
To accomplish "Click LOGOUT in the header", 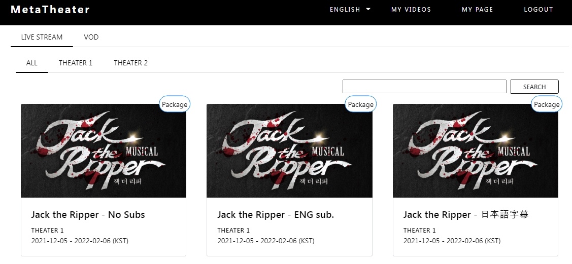I will (x=539, y=10).
